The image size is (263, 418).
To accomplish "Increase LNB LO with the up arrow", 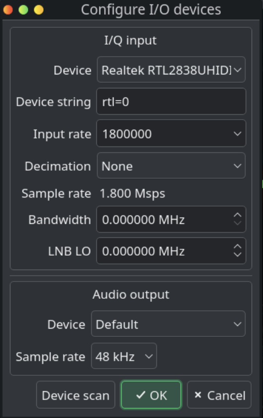I will [237, 247].
